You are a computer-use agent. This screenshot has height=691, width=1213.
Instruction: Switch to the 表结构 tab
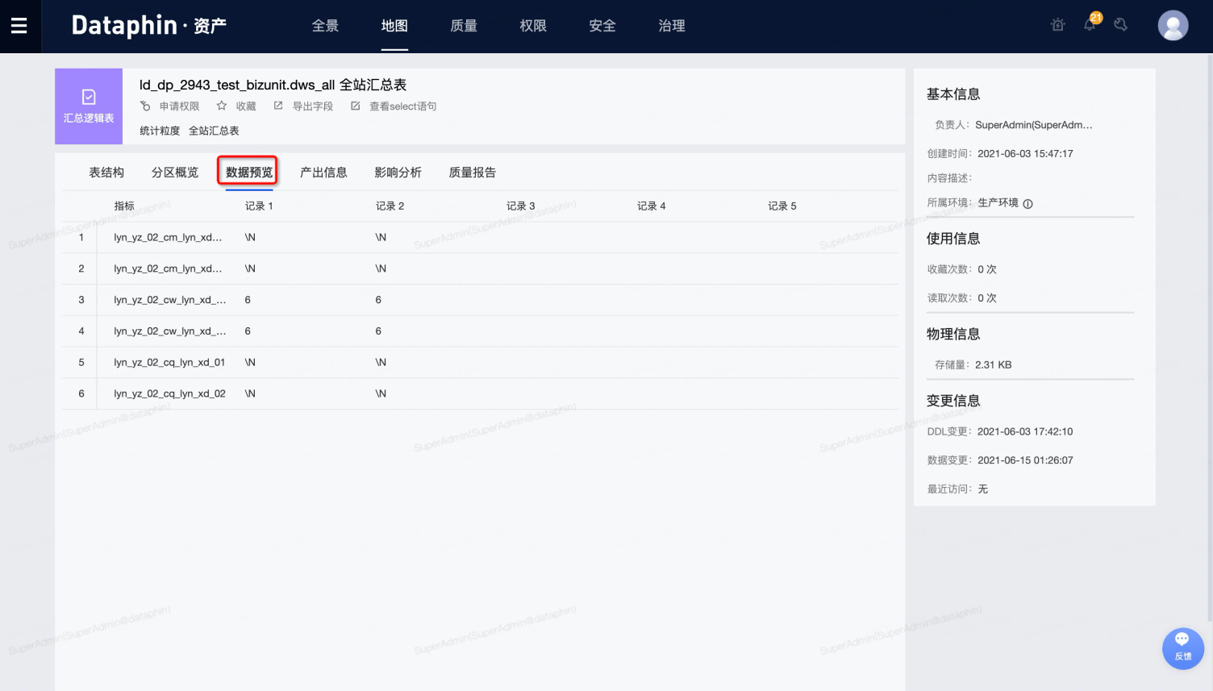point(106,173)
